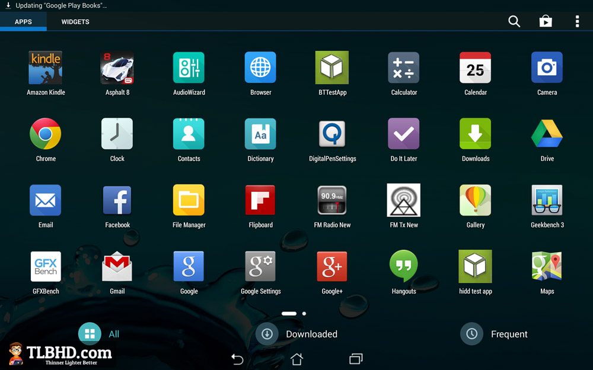
Task: Open Google Drive
Action: click(547, 134)
